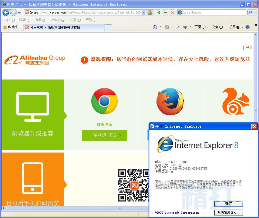Click the 推荐选择 label under Chrome

pyautogui.click(x=104, y=125)
